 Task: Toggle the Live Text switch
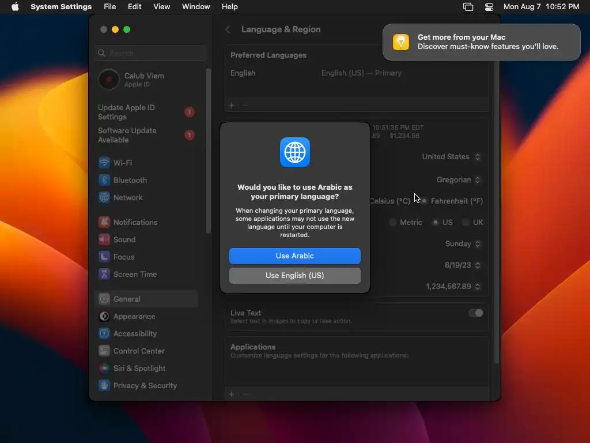pyautogui.click(x=475, y=313)
